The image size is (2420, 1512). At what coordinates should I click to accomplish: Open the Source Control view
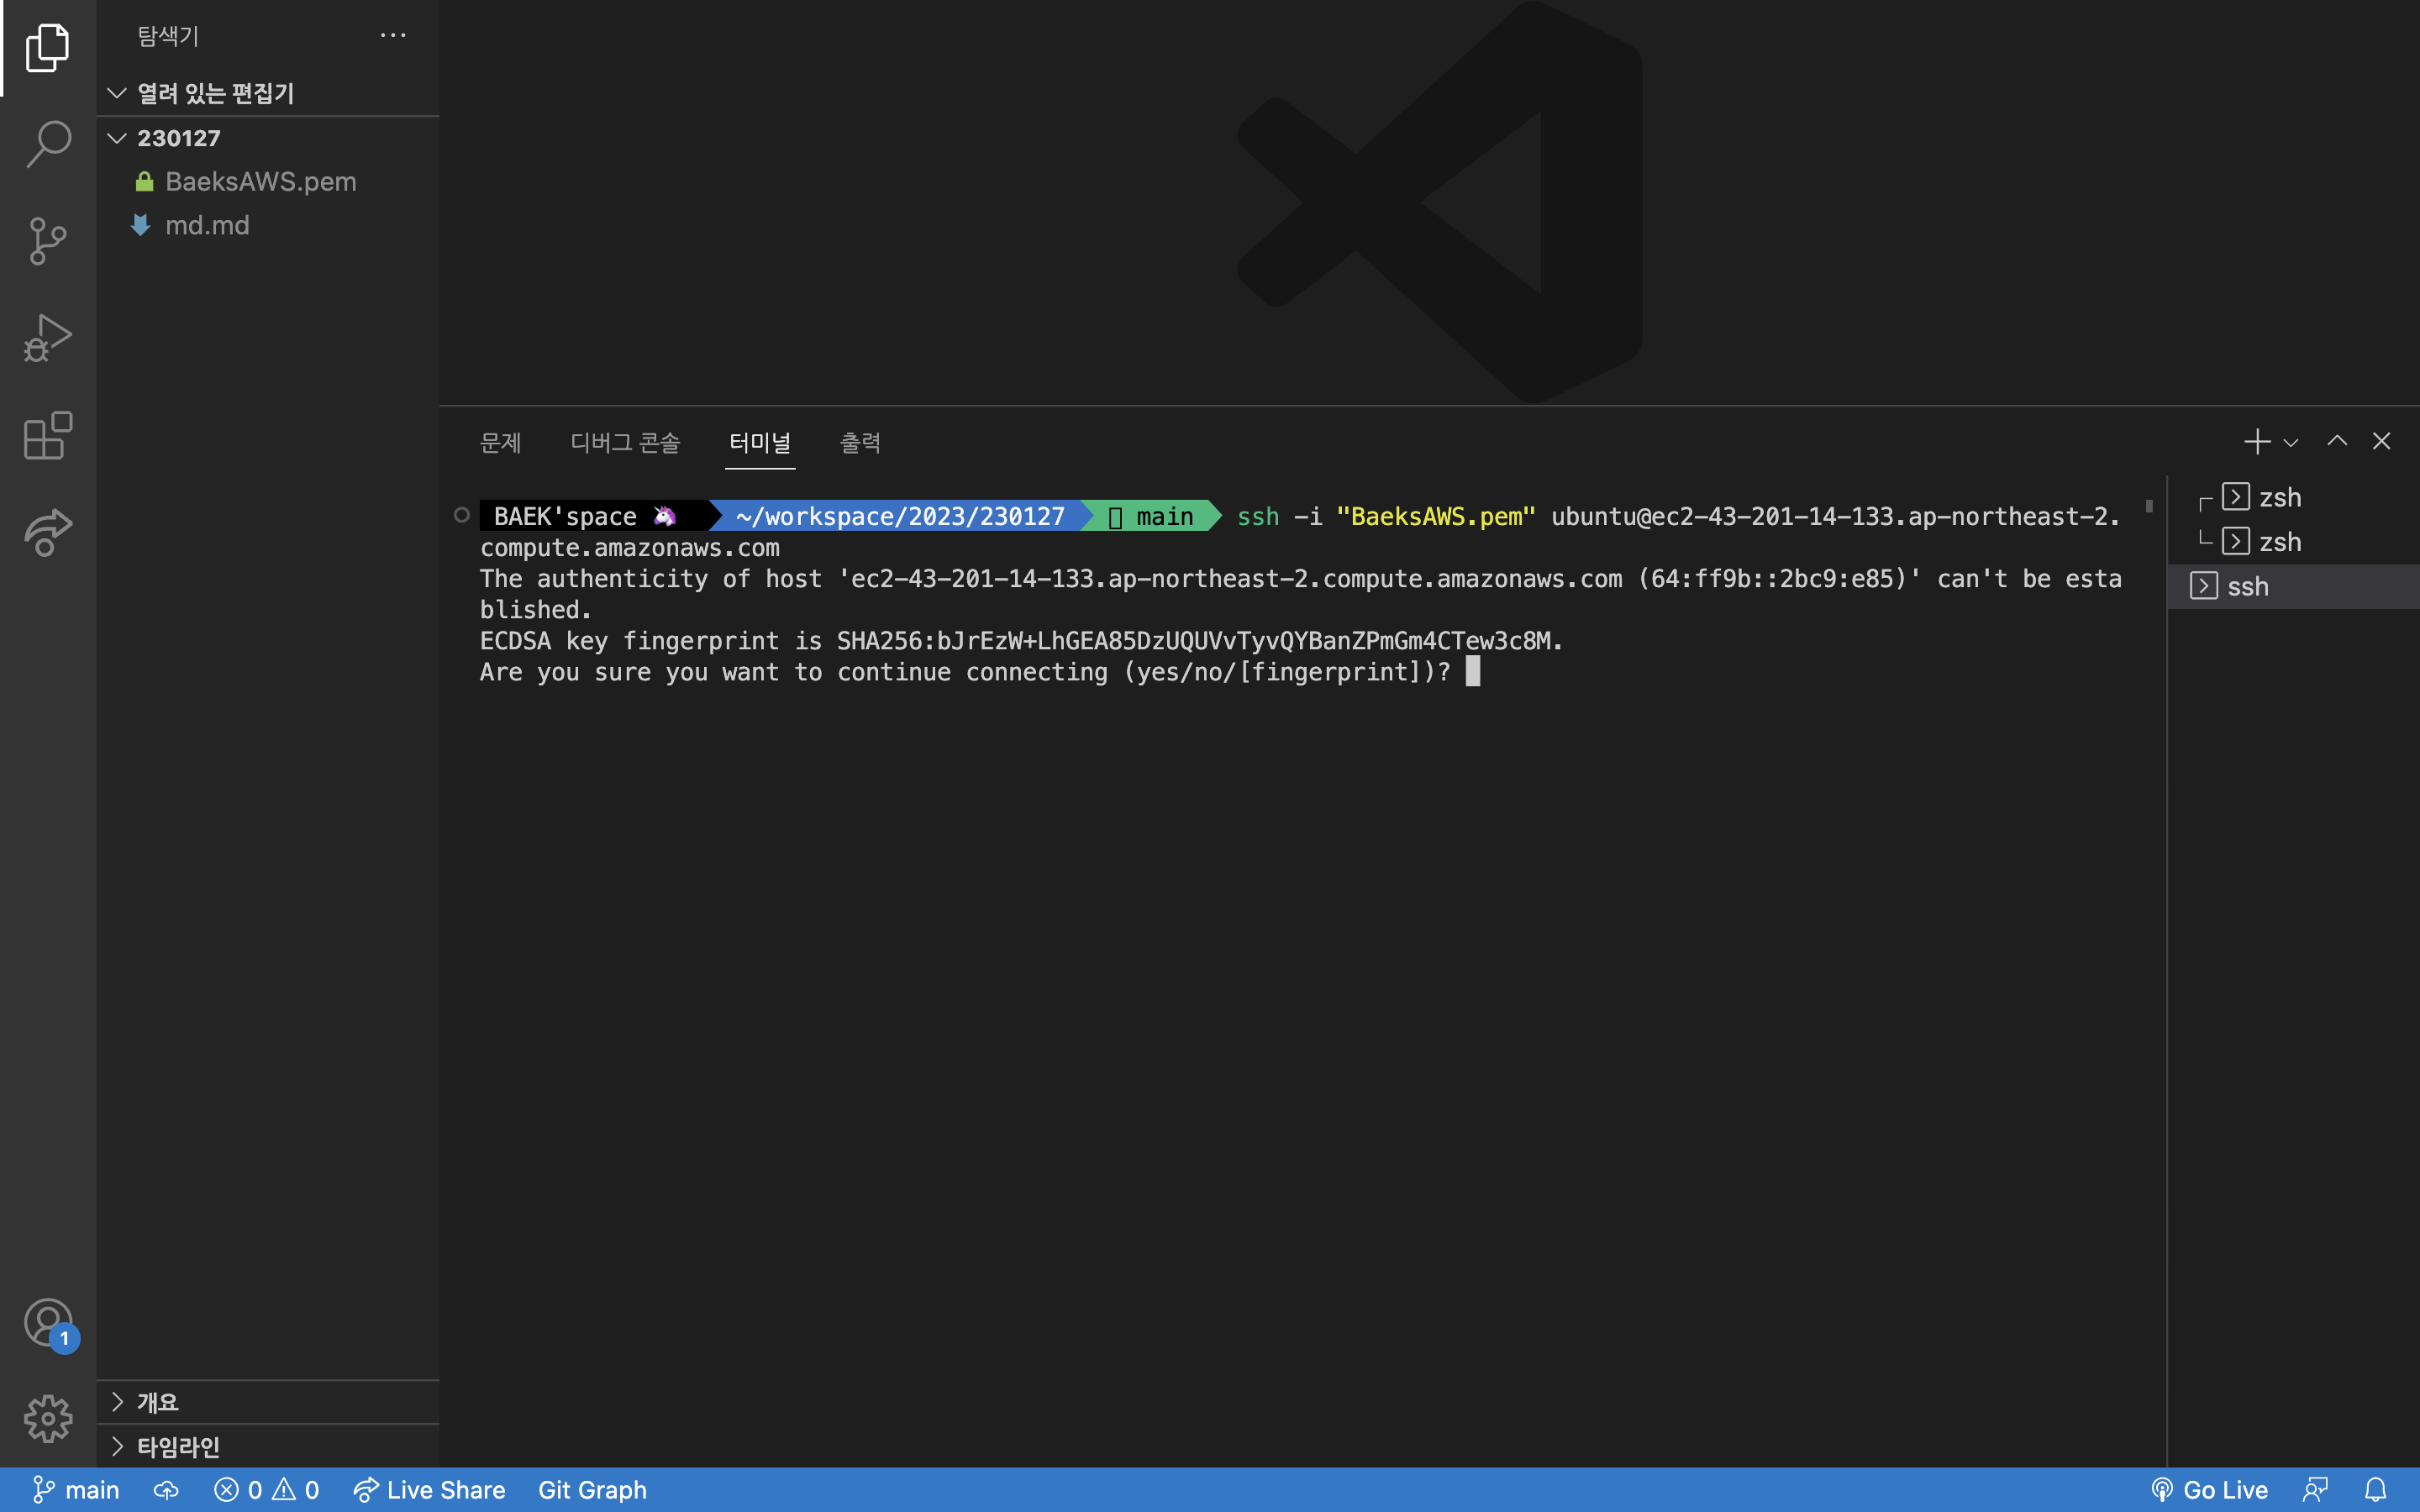coord(47,241)
